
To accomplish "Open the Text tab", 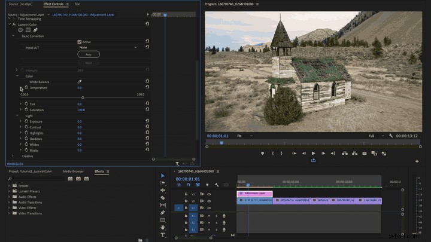I will [77, 4].
